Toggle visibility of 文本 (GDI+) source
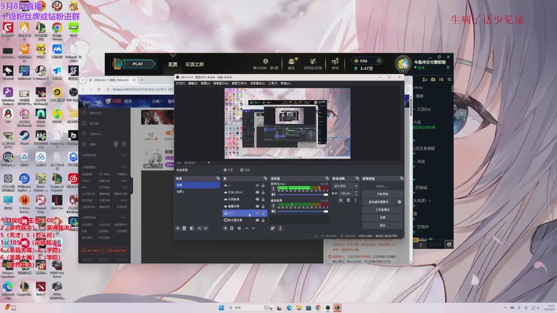Viewport: 557px width, 313px height. tap(258, 193)
